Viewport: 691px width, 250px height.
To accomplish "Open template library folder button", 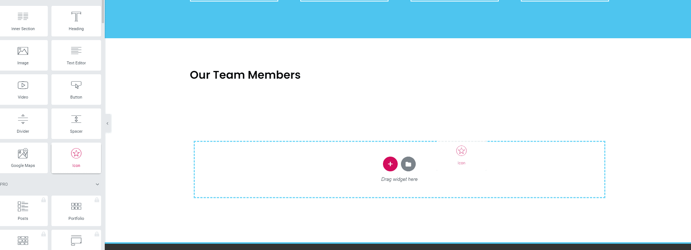I will pos(408,164).
